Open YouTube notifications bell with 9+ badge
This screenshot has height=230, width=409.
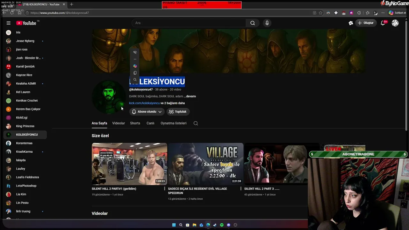tap(383, 23)
